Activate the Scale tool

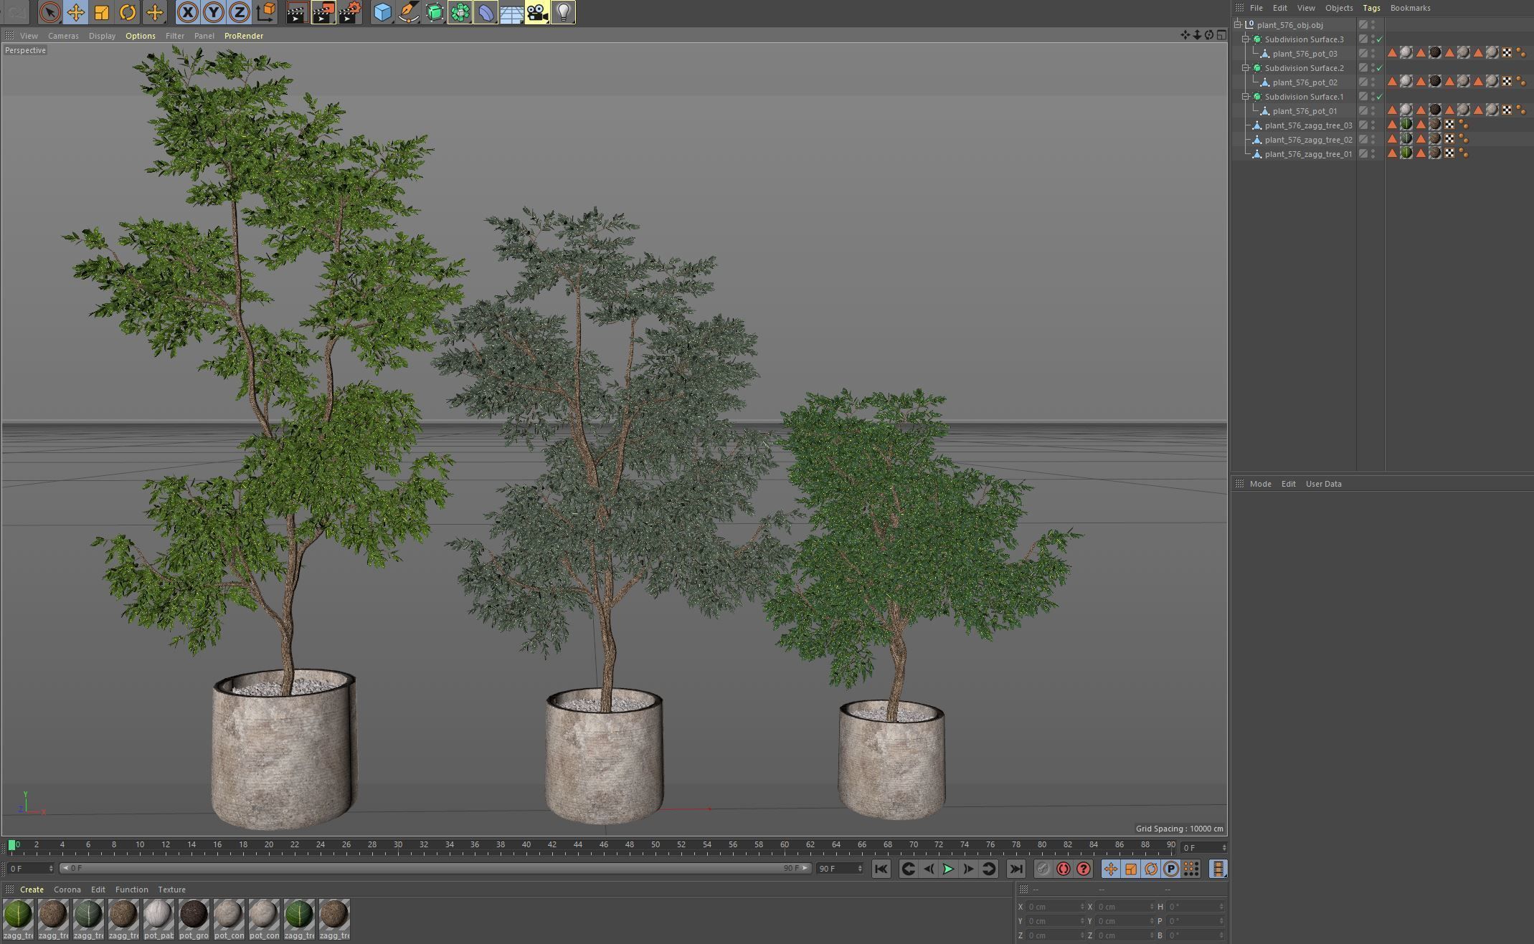pyautogui.click(x=102, y=12)
